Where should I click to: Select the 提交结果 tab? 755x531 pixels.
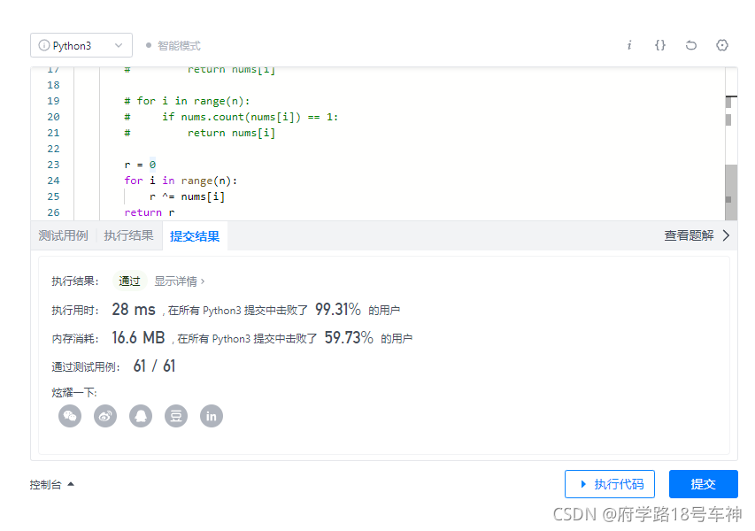point(195,236)
